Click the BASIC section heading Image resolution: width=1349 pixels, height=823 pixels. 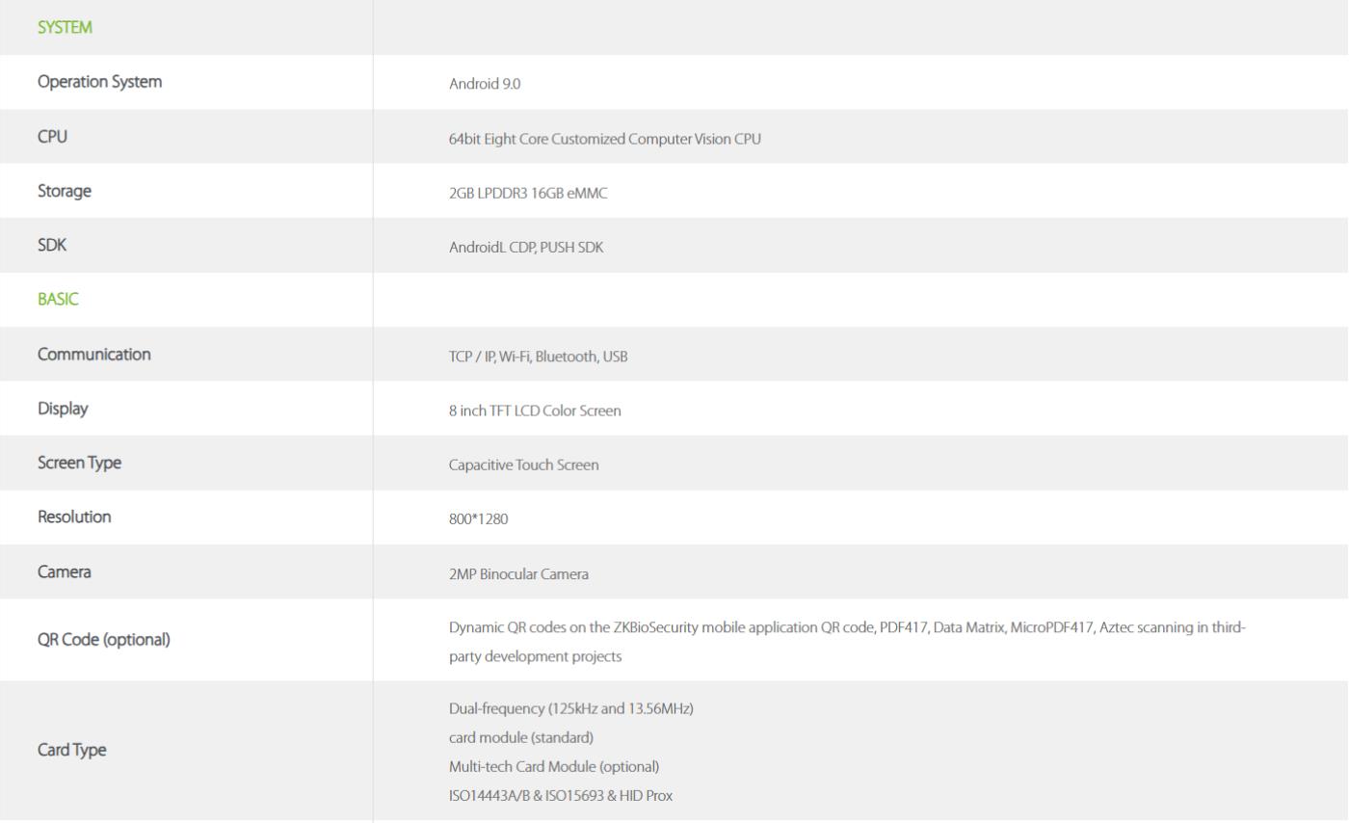pyautogui.click(x=58, y=300)
